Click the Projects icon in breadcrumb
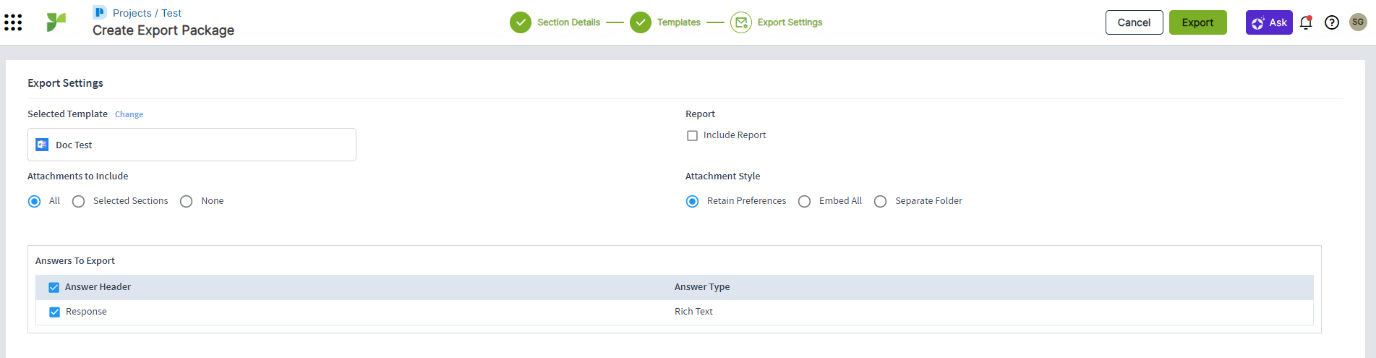 [100, 12]
